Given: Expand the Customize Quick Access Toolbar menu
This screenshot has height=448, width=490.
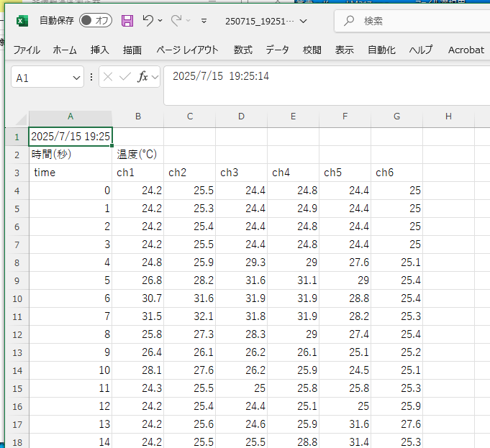Looking at the screenshot, I should (204, 21).
